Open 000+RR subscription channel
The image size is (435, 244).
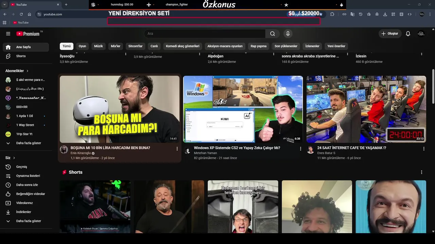[26, 107]
